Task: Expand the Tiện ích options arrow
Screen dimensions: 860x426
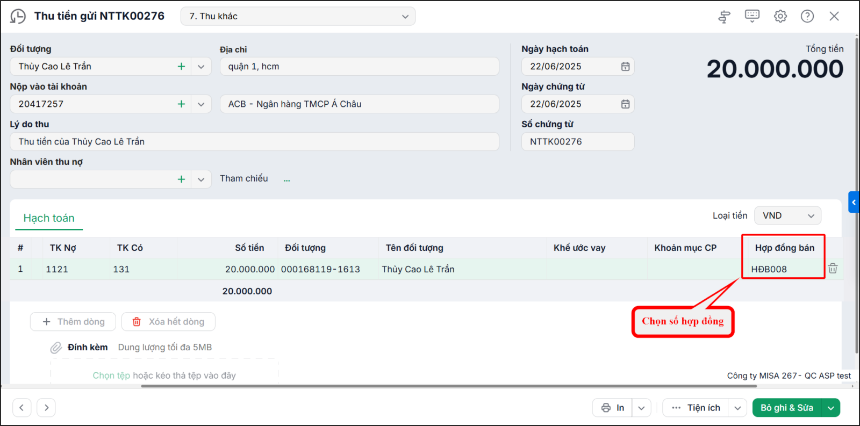Action: pos(737,408)
